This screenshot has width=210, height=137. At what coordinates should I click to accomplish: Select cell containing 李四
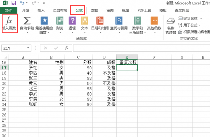(x=23, y=73)
